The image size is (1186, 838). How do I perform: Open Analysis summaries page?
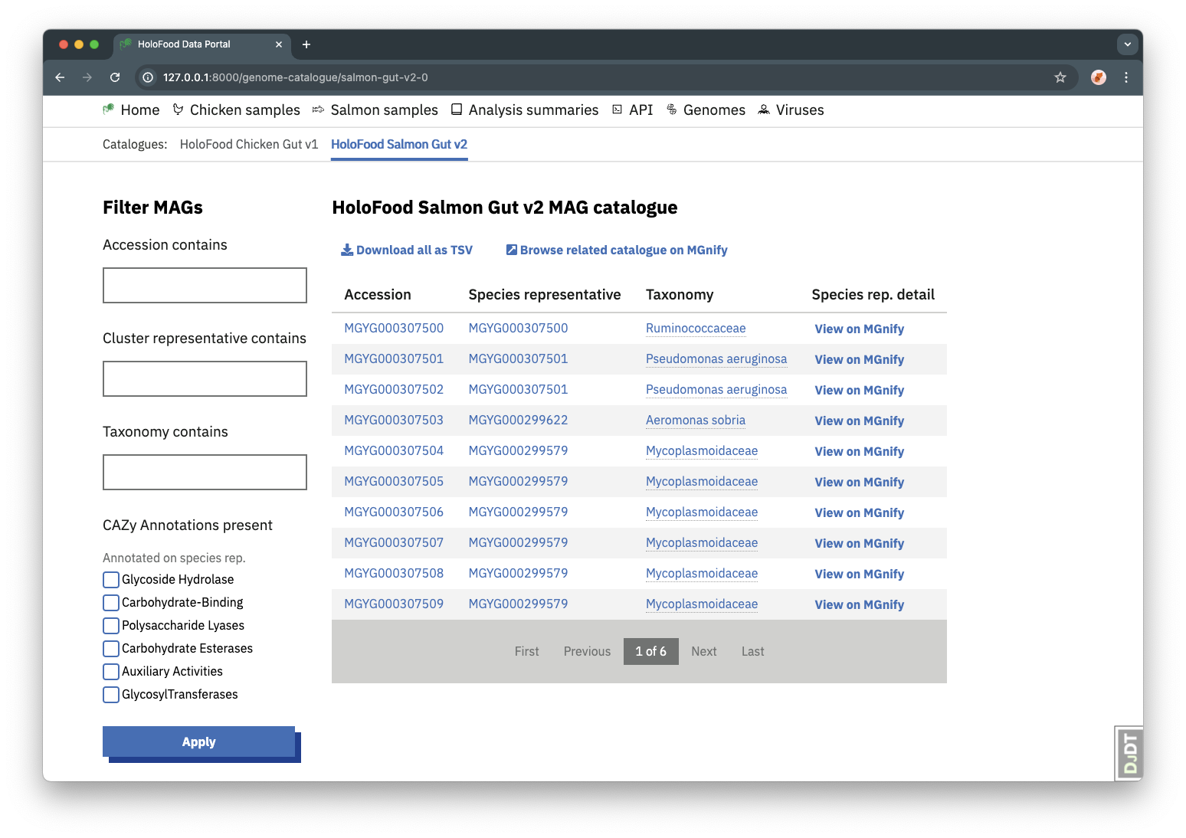tap(534, 110)
